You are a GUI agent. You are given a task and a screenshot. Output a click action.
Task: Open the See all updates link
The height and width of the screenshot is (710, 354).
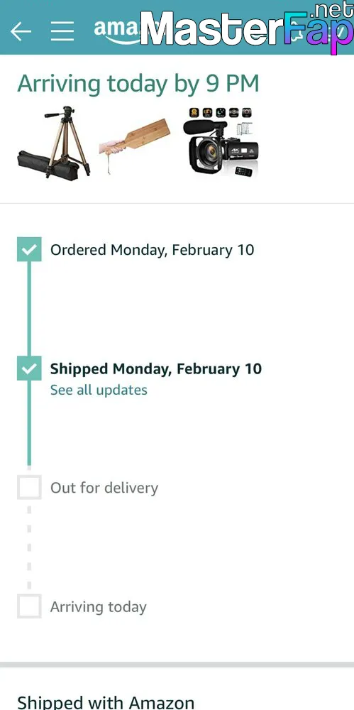point(99,390)
